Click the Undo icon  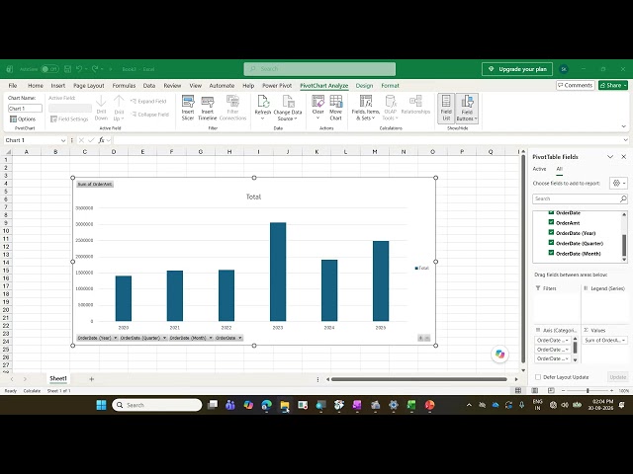(x=79, y=69)
